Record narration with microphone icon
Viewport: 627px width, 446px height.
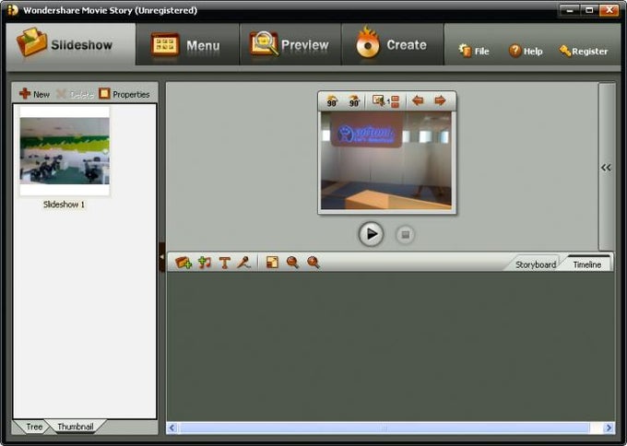[x=243, y=263]
